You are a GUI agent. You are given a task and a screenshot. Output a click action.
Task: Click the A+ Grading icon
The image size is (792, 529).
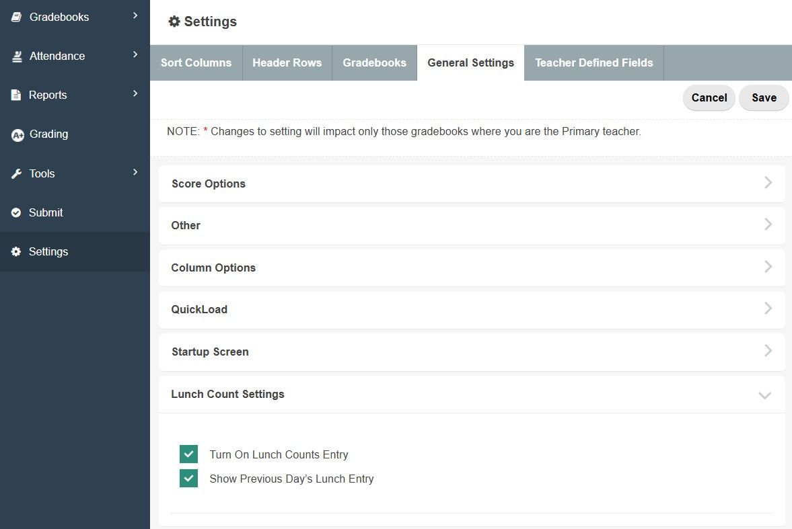17,135
